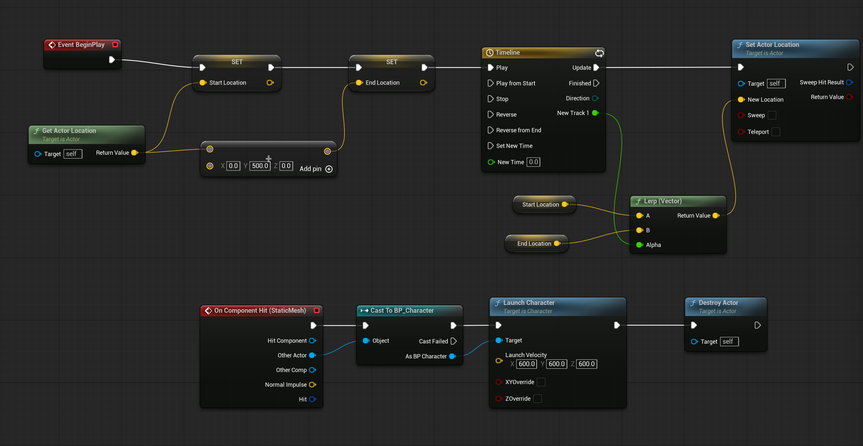Click Other Comp output pin
Image resolution: width=863 pixels, height=446 pixels.
pyautogui.click(x=312, y=370)
